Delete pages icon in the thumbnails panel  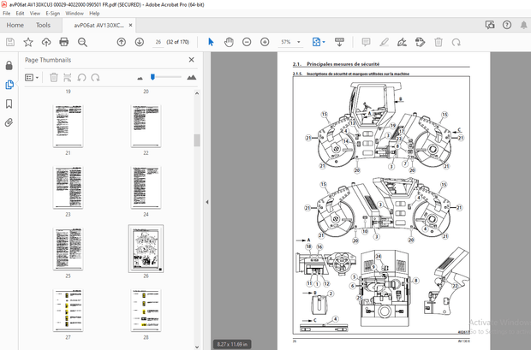[53, 78]
